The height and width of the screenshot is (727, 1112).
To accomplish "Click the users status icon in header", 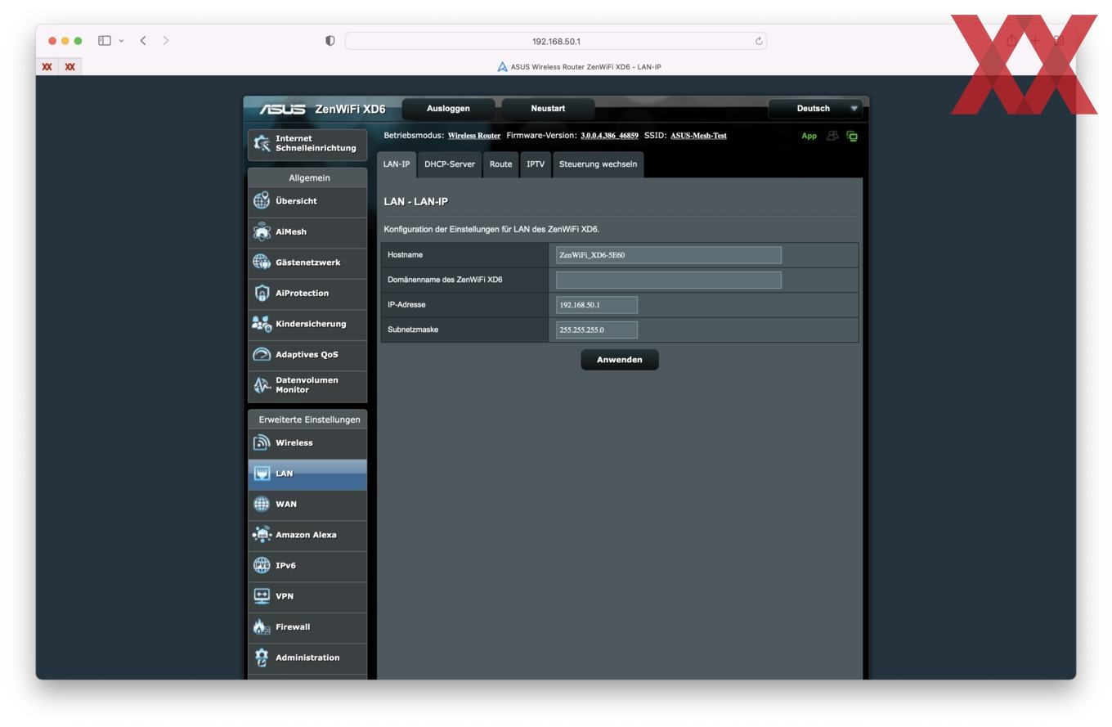I will (x=832, y=136).
